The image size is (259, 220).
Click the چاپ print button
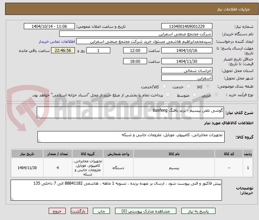tap(101, 211)
